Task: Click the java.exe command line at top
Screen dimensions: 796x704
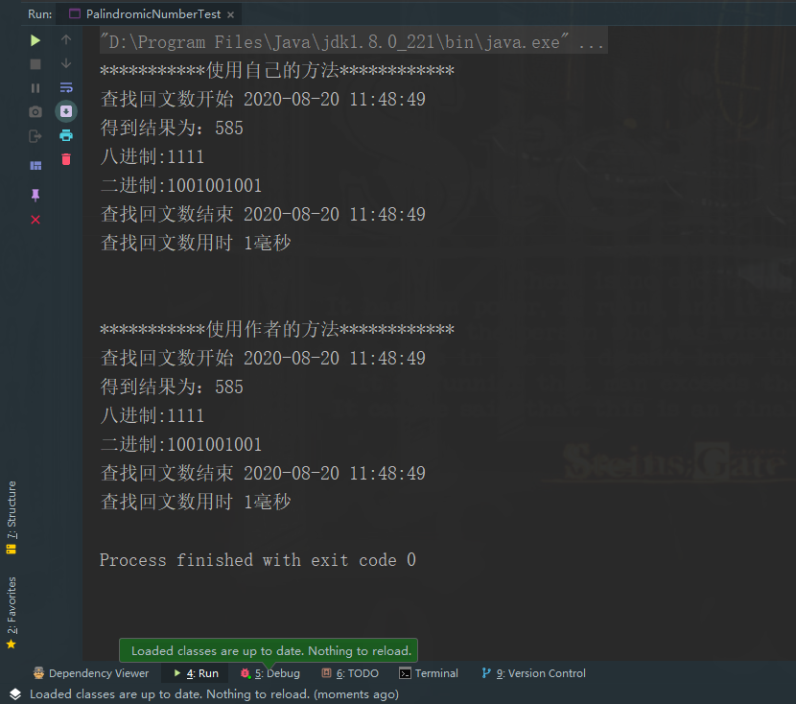Action: (353, 42)
